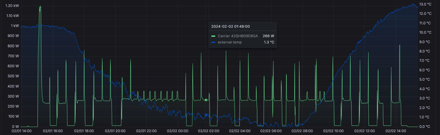Image resolution: width=440 pixels, height=135 pixels.
Task: Click the external temp series name
Action: tap(230, 42)
